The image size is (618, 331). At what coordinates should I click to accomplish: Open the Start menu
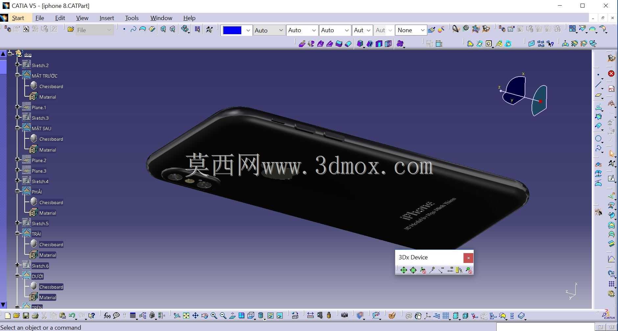coord(18,18)
